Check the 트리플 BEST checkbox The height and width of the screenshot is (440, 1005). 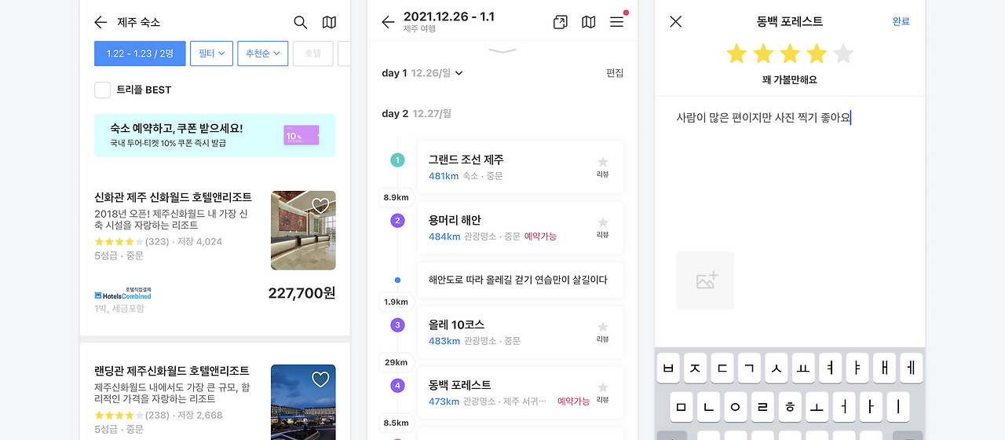tap(102, 90)
